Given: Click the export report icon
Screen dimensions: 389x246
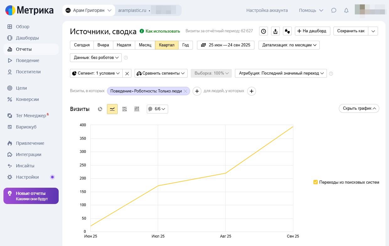Looking at the screenshot, I should (275, 31).
